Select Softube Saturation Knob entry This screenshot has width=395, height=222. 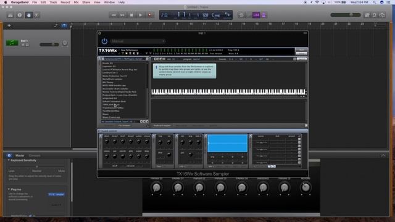coord(114,101)
